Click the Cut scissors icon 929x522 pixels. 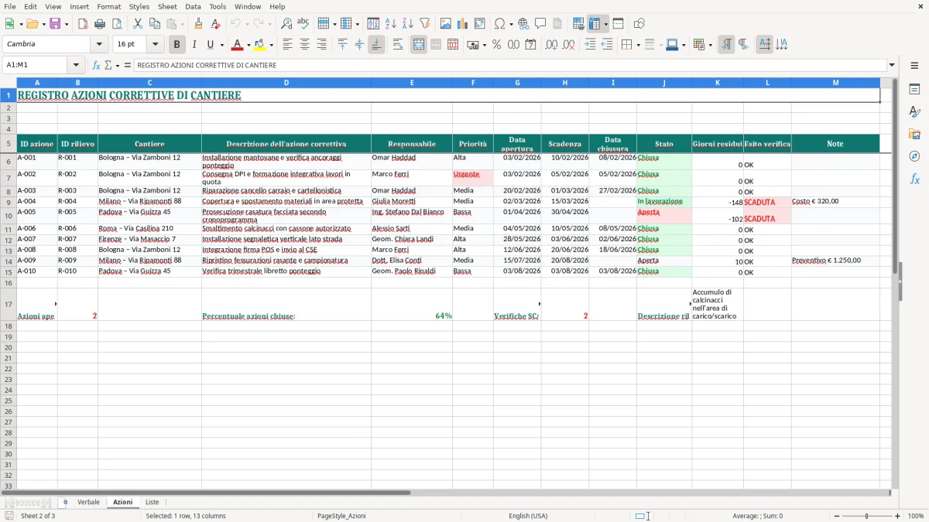click(x=138, y=24)
